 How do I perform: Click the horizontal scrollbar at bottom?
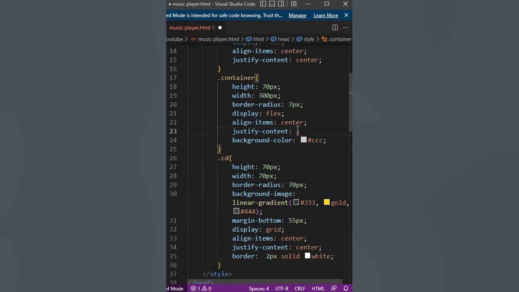click(265, 281)
